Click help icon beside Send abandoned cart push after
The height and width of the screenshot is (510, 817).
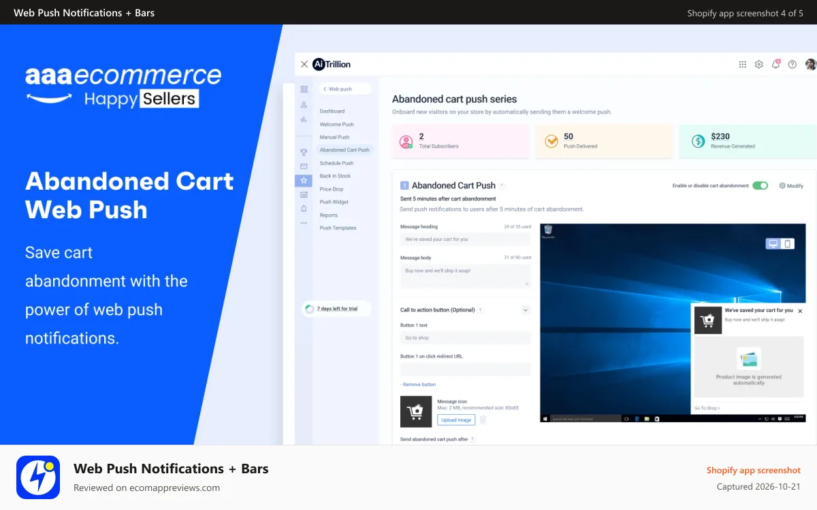click(473, 439)
